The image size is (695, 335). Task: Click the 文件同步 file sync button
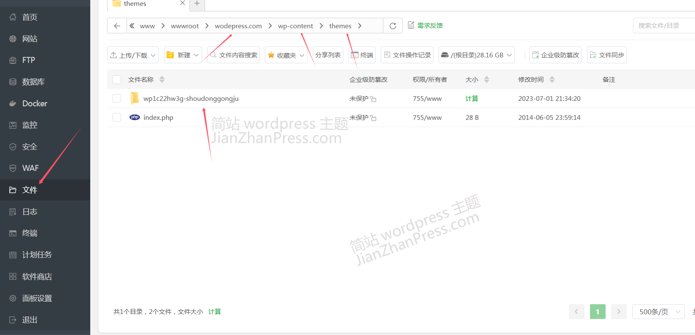click(606, 55)
